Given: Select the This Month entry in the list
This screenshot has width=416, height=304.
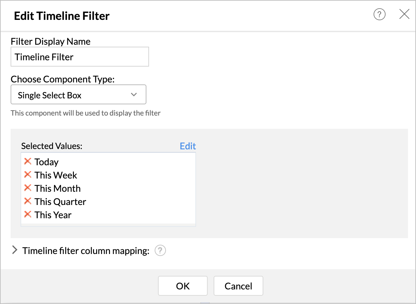Looking at the screenshot, I should click(57, 188).
